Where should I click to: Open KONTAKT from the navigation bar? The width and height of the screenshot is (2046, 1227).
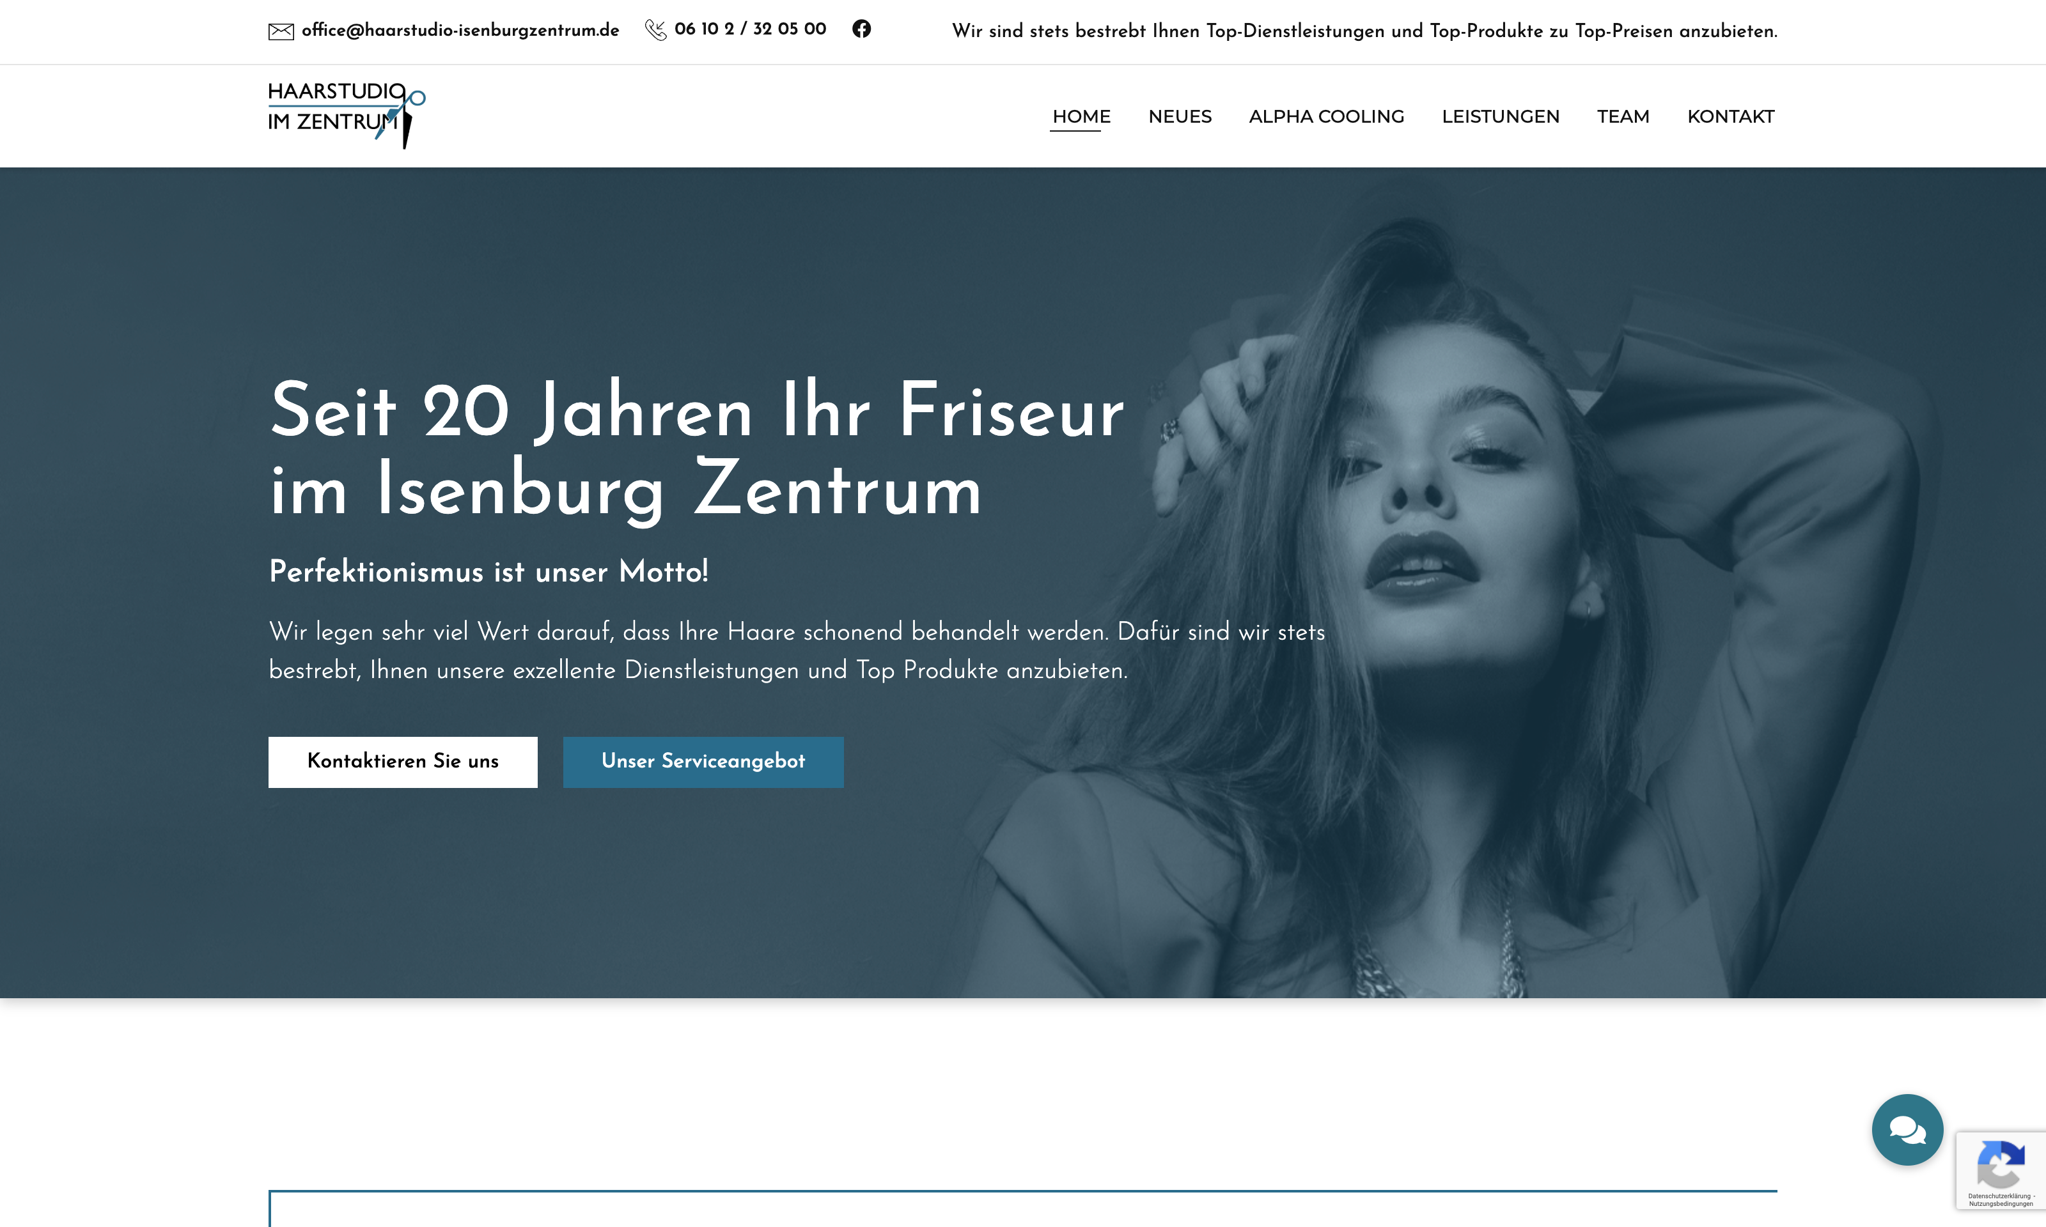pos(1730,116)
